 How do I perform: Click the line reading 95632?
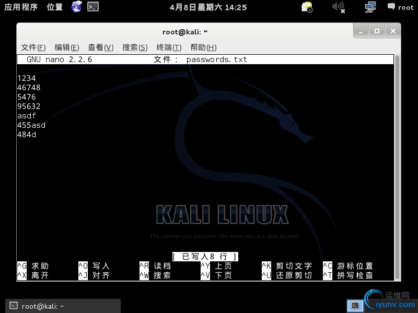[29, 106]
